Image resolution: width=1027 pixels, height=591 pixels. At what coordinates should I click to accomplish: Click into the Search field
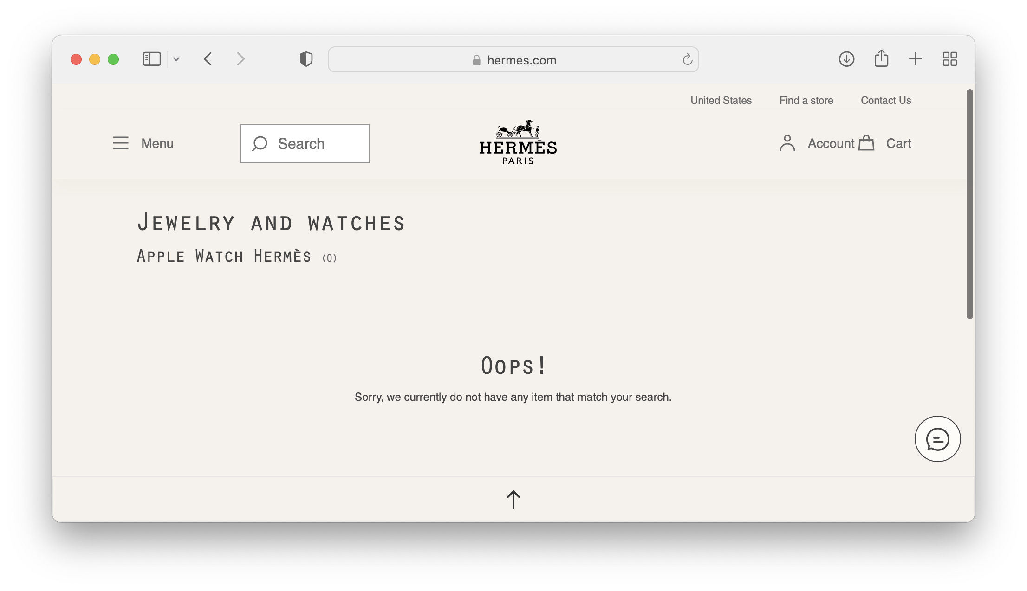[x=305, y=144]
